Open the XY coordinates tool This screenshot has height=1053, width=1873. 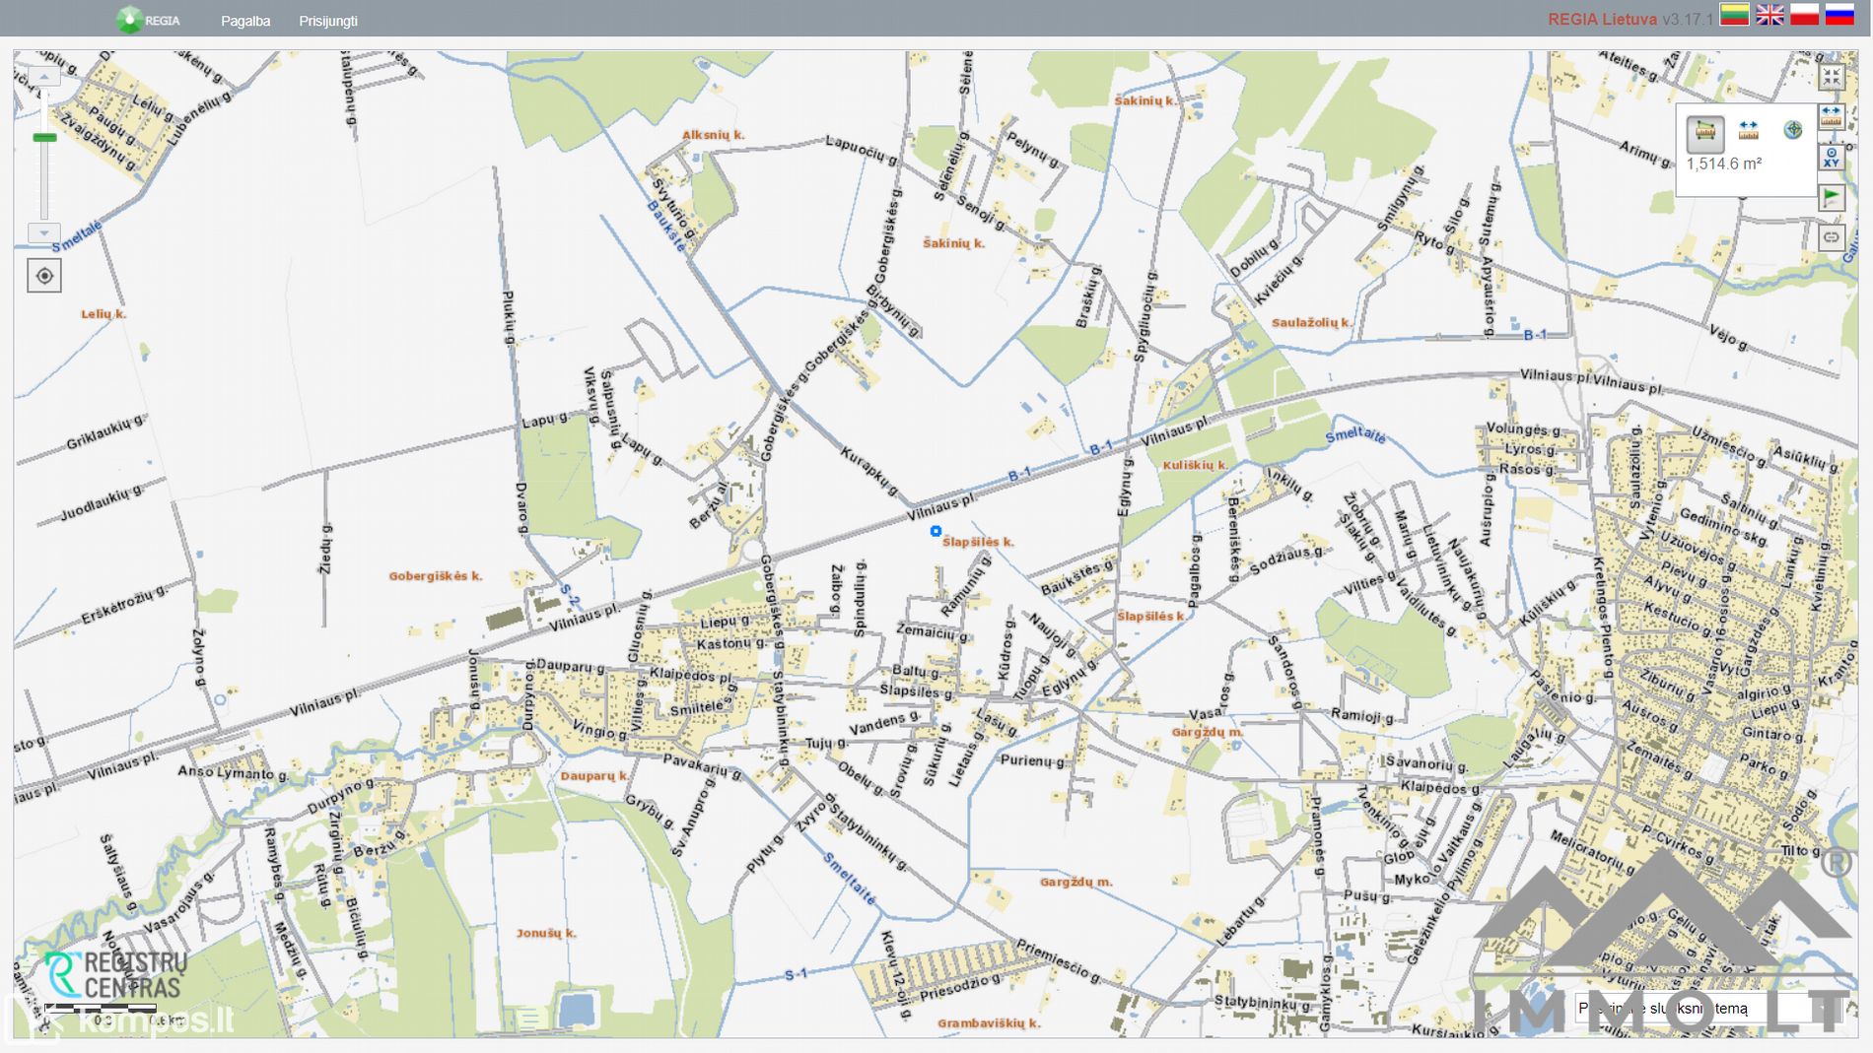coord(1831,157)
